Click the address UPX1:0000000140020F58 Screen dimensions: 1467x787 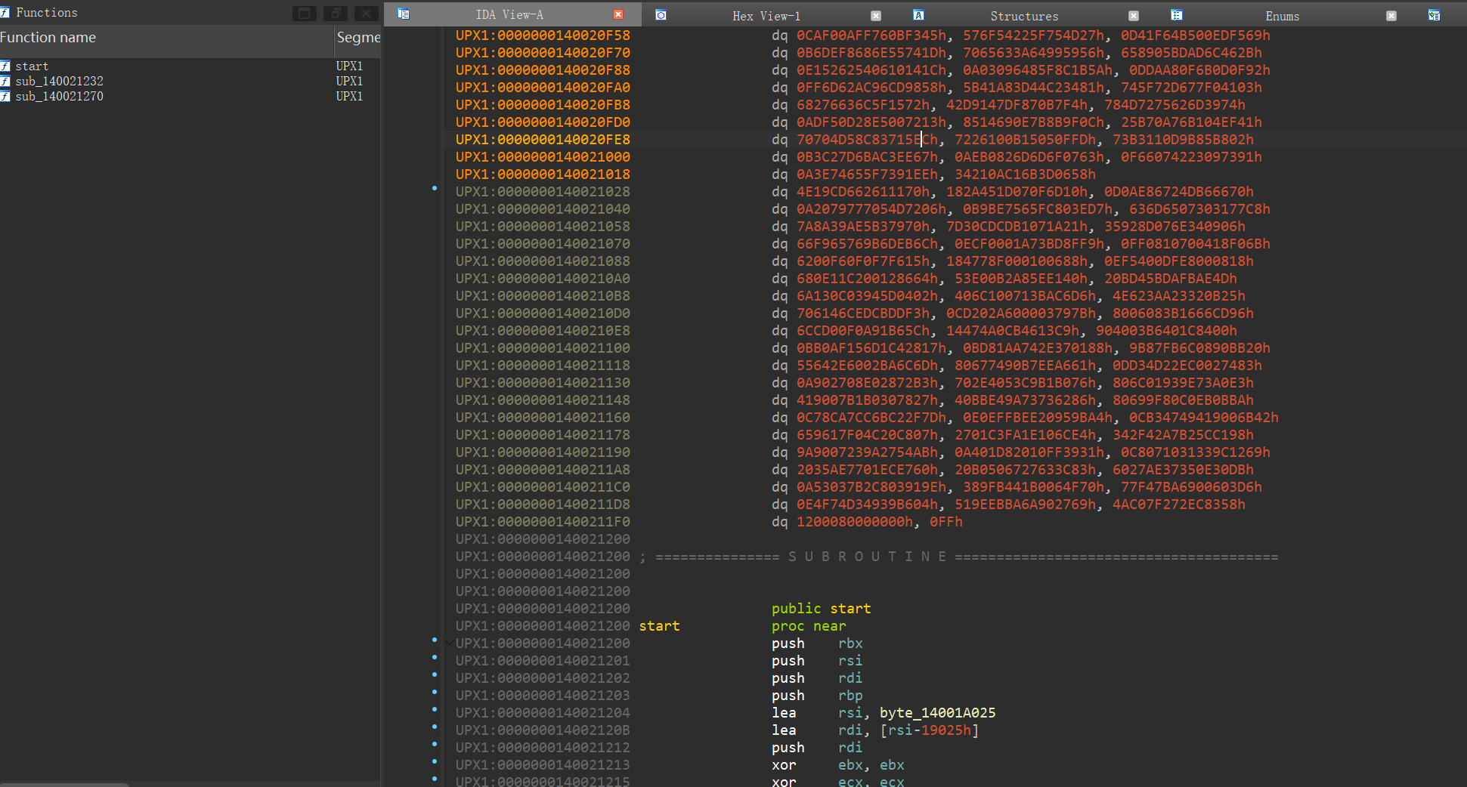(543, 35)
